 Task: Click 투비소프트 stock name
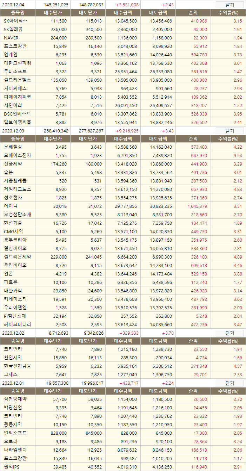[x=15, y=72]
